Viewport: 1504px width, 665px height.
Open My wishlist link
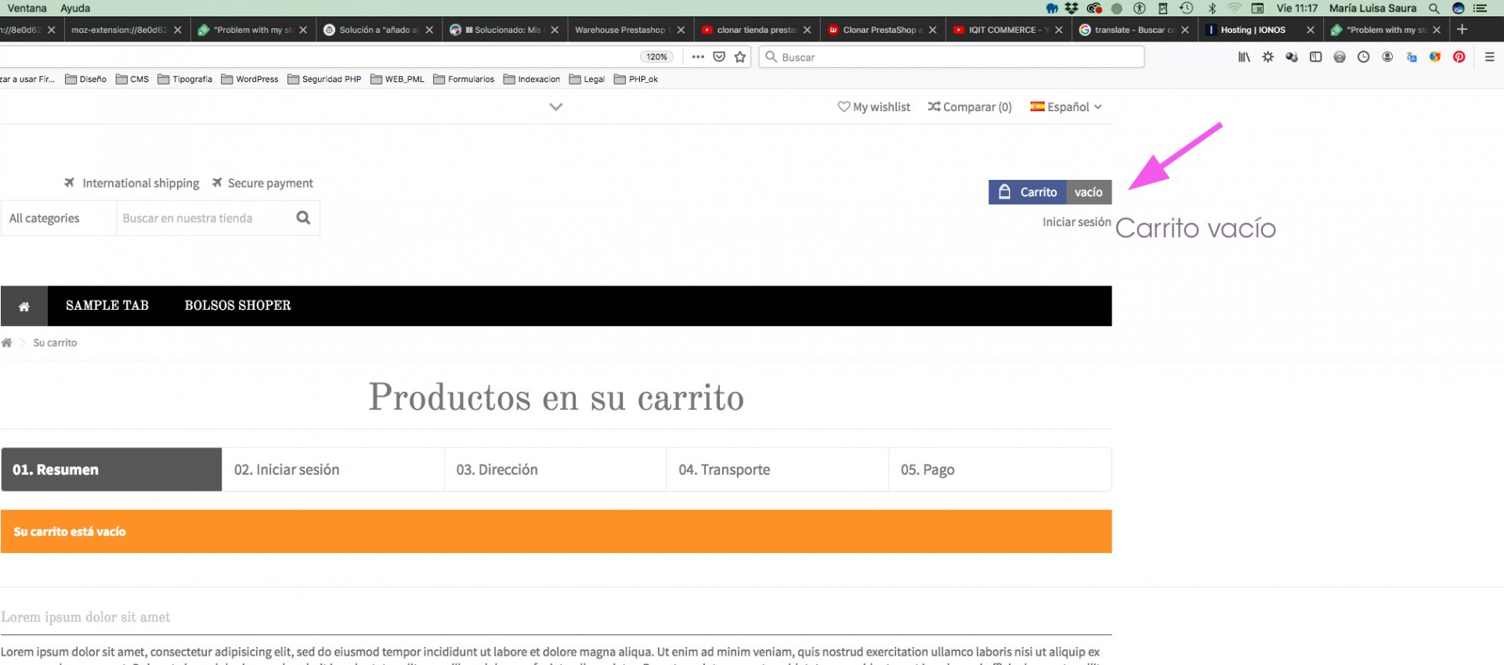click(x=874, y=107)
